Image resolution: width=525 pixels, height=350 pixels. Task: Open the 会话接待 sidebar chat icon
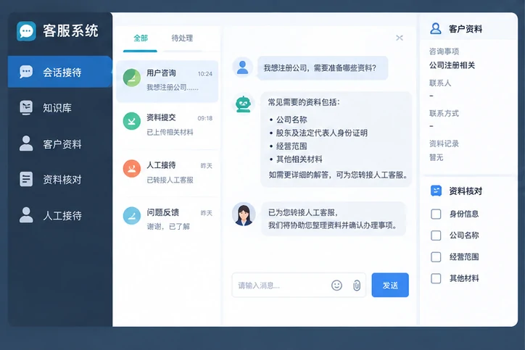click(x=26, y=72)
